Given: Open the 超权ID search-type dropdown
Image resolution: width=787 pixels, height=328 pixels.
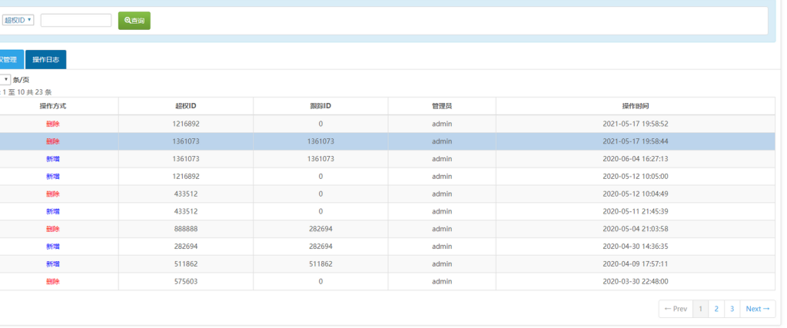Looking at the screenshot, I should tap(18, 20).
